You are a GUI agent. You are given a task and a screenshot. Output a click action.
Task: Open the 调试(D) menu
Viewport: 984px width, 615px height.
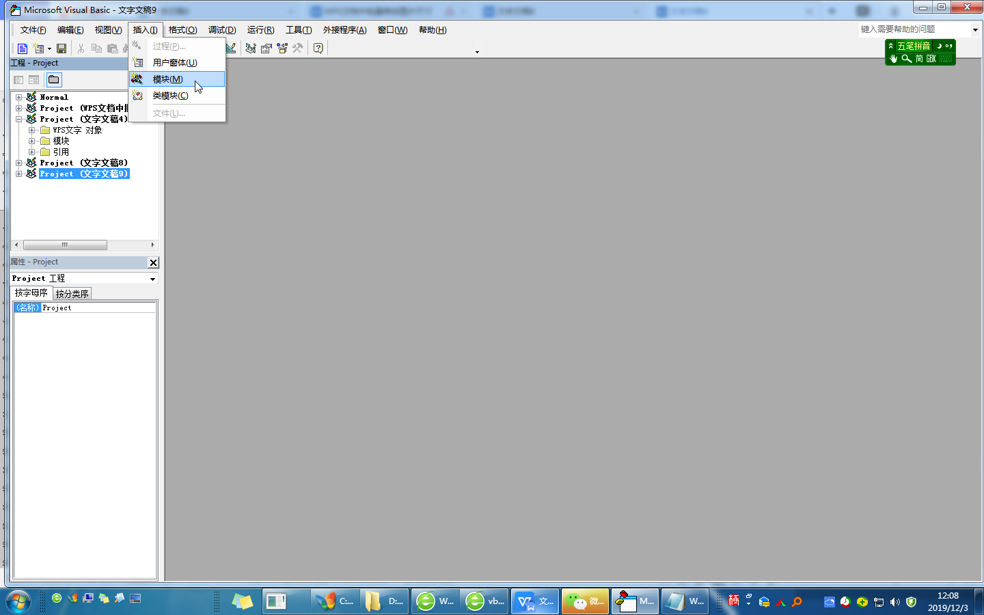click(x=222, y=30)
